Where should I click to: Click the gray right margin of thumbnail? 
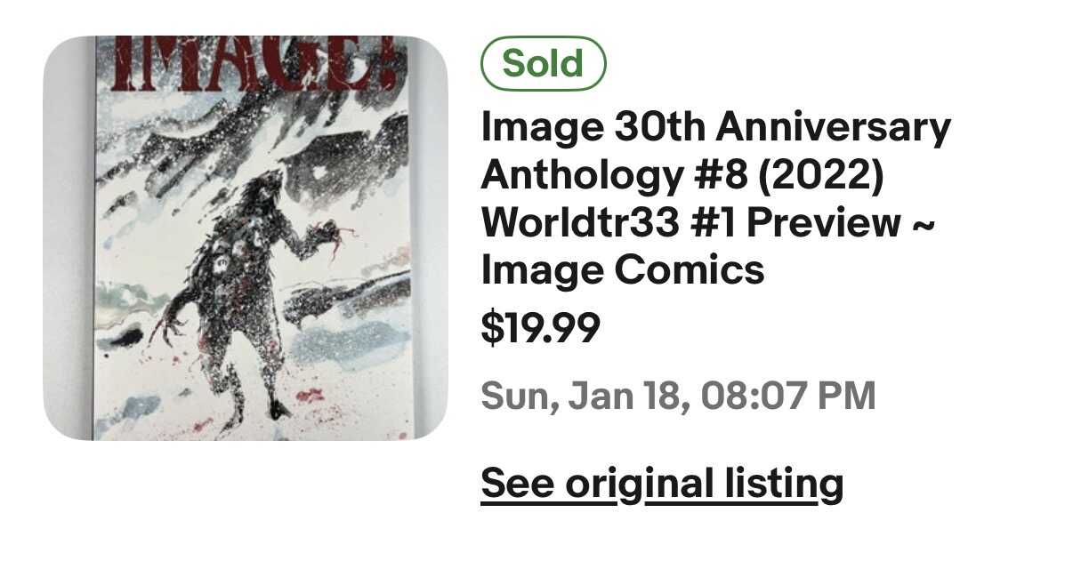431,238
